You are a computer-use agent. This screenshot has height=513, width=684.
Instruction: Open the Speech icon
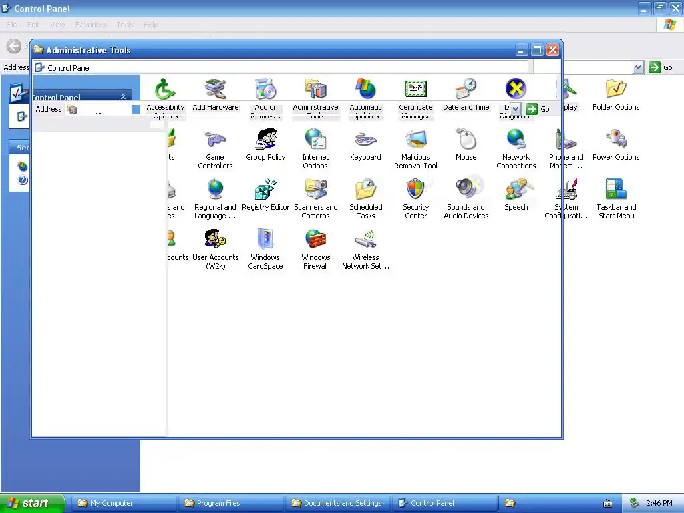coord(516,189)
